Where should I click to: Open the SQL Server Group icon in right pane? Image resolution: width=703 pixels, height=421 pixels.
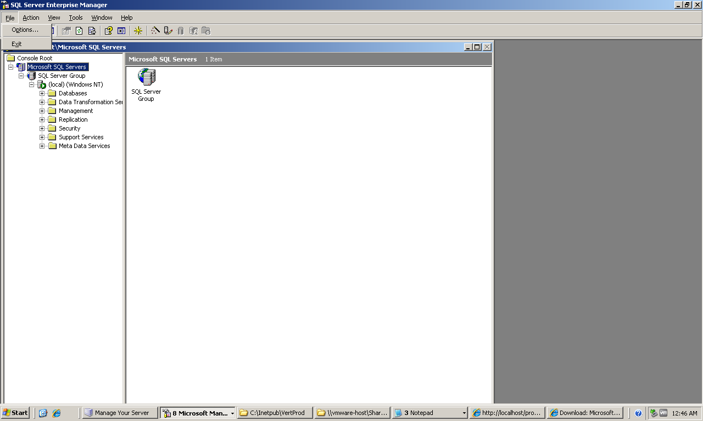pyautogui.click(x=146, y=77)
